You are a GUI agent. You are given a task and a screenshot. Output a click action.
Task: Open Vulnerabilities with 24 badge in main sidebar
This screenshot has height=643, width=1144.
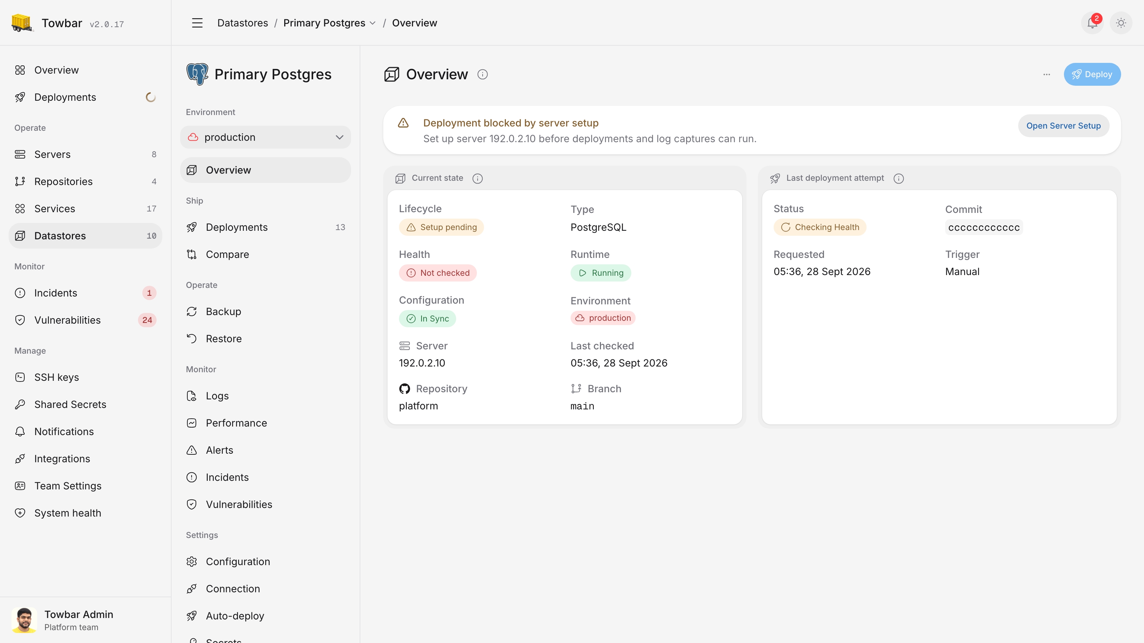click(85, 320)
